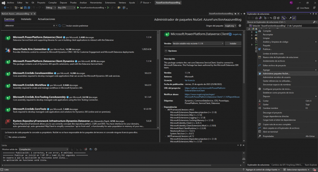The height and width of the screenshot is (172, 318).
Task: Click Collapse All in Solution Explorer toolbar
Action: point(275,18)
